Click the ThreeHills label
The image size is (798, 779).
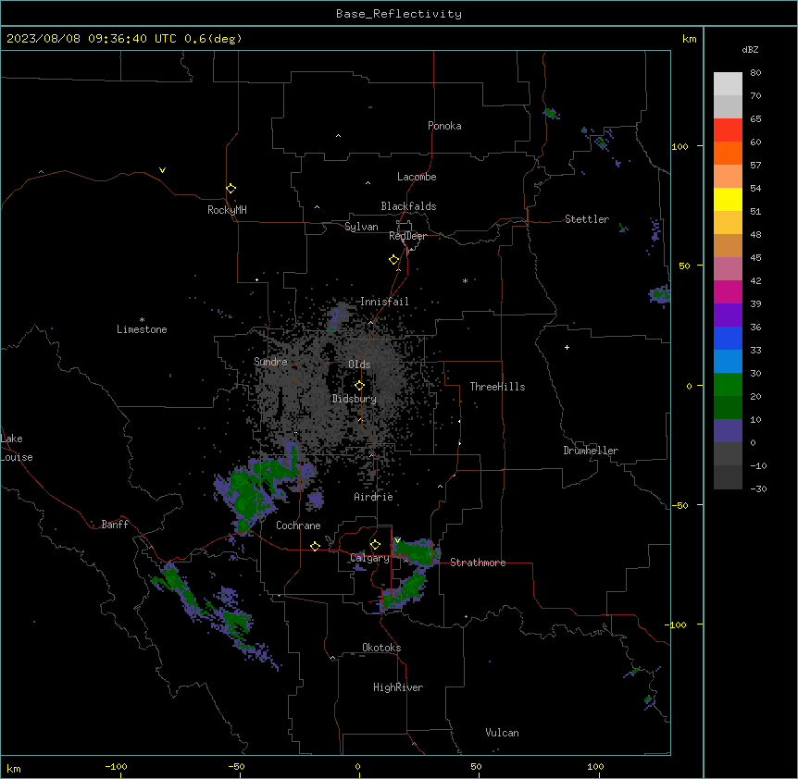[497, 387]
